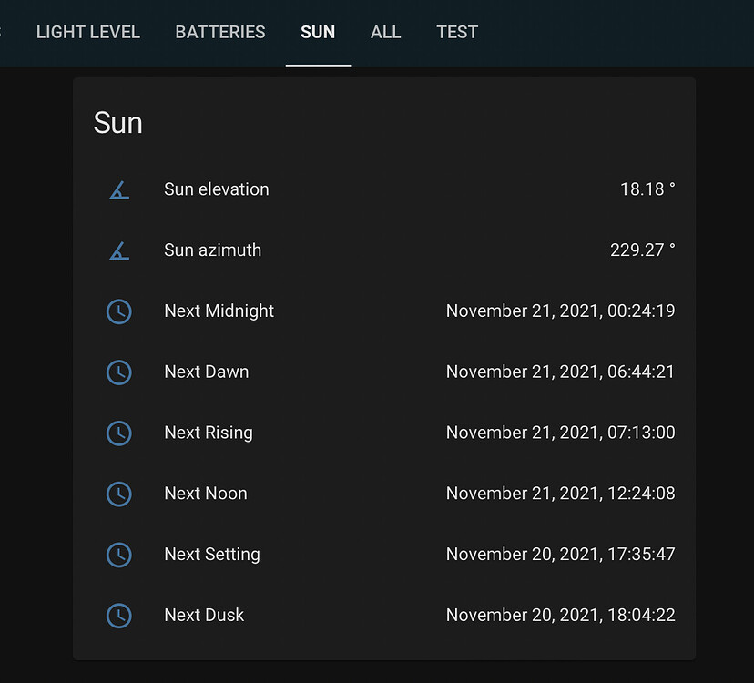This screenshot has width=754, height=683.
Task: Click the Sun azimuth angle icon
Action: (x=119, y=250)
